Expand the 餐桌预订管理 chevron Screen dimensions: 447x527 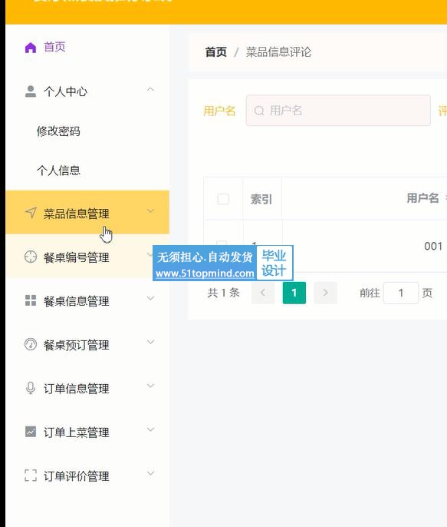(150, 342)
